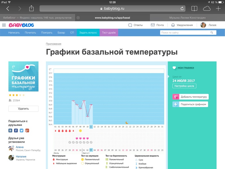Open Уведомления notifications bell
Screen dimensions: 225x169
(x=182, y=25)
